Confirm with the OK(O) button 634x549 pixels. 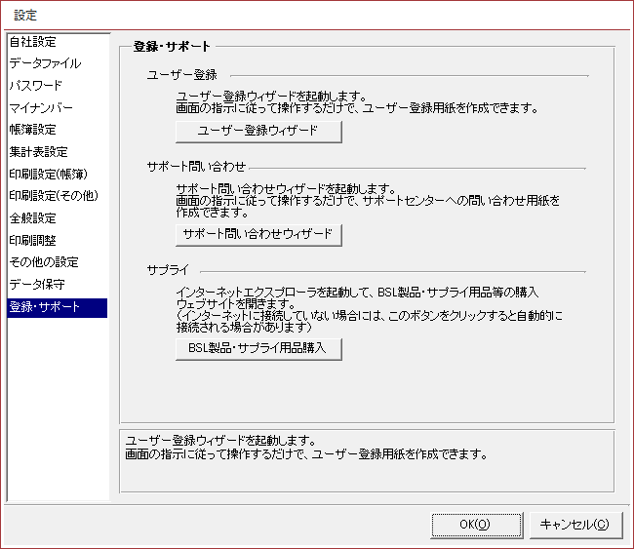point(476,526)
